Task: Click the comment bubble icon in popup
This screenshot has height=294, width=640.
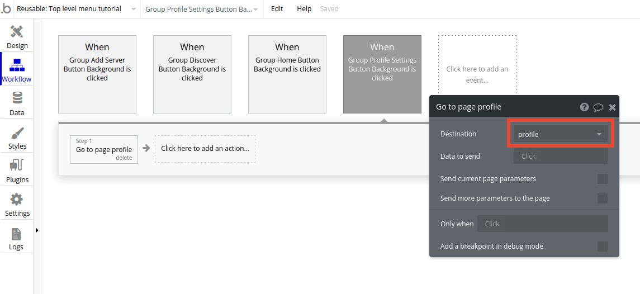Action: click(x=598, y=107)
